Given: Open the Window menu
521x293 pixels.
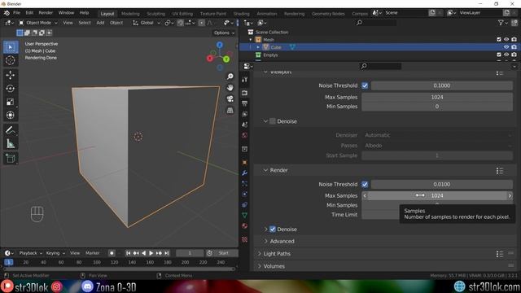Looking at the screenshot, I should coord(66,13).
